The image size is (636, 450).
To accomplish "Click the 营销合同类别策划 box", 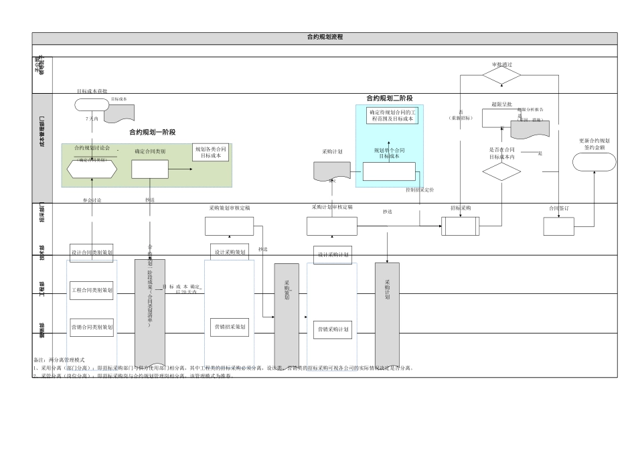I will (92, 327).
